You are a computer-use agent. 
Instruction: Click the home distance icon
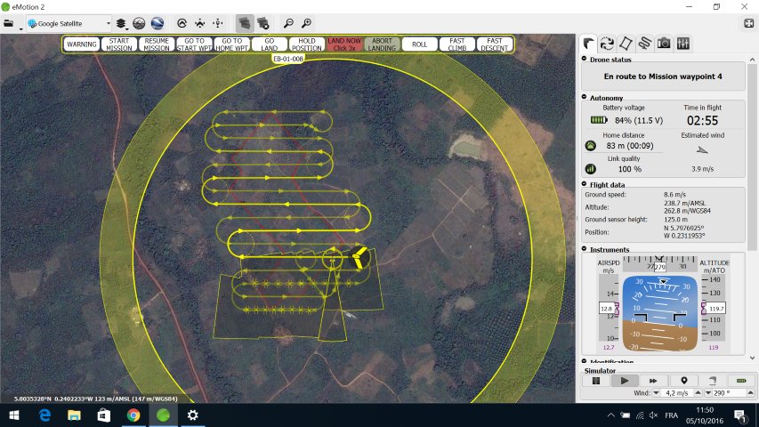[x=591, y=146]
